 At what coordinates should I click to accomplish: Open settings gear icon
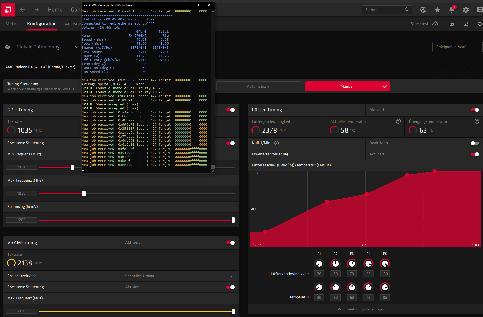coord(466,10)
